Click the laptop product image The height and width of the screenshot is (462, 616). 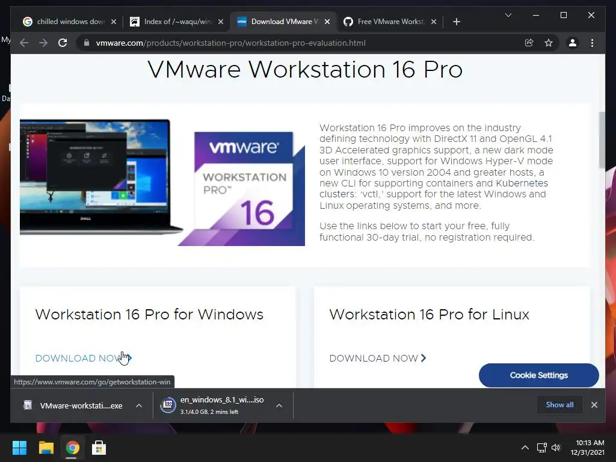point(101,177)
